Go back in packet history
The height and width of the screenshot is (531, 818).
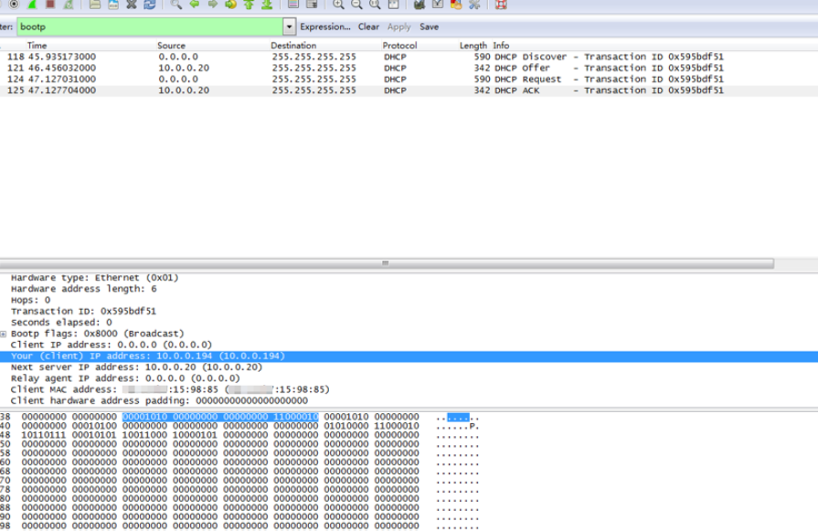point(195,5)
